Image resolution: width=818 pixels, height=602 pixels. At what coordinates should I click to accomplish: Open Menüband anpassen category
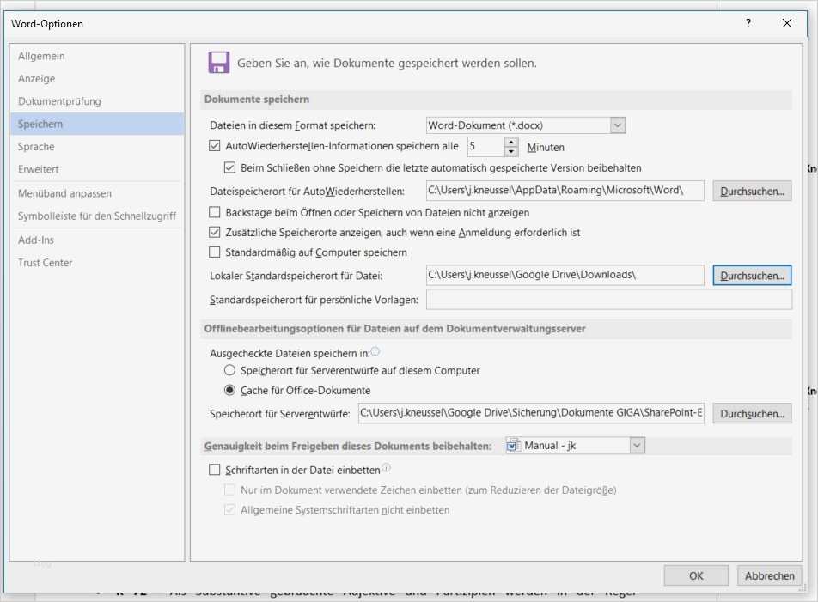(97, 193)
